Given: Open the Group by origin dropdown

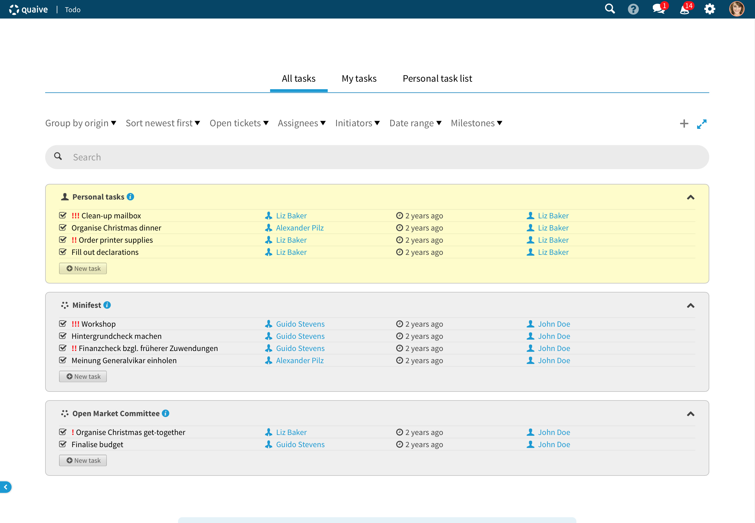Looking at the screenshot, I should coord(80,123).
